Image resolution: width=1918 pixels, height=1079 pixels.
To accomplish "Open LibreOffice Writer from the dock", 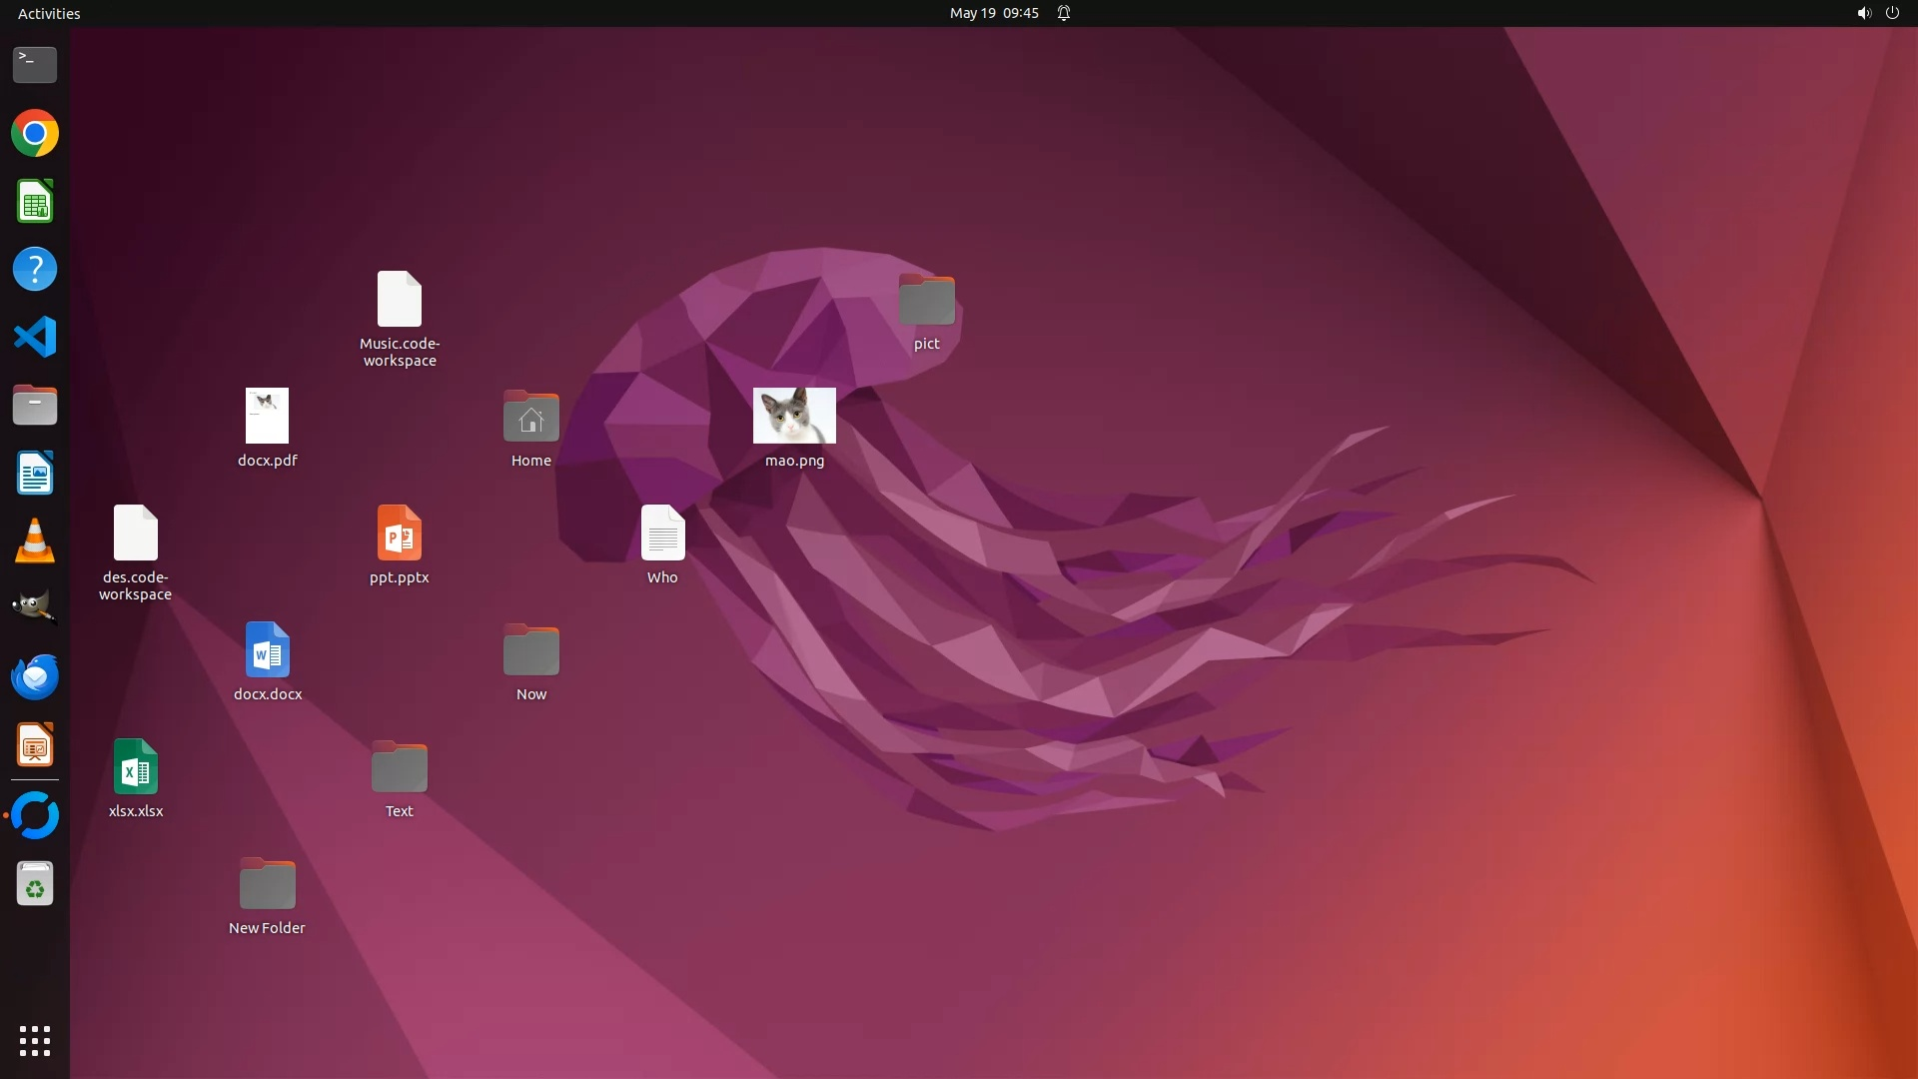I will coord(35,473).
